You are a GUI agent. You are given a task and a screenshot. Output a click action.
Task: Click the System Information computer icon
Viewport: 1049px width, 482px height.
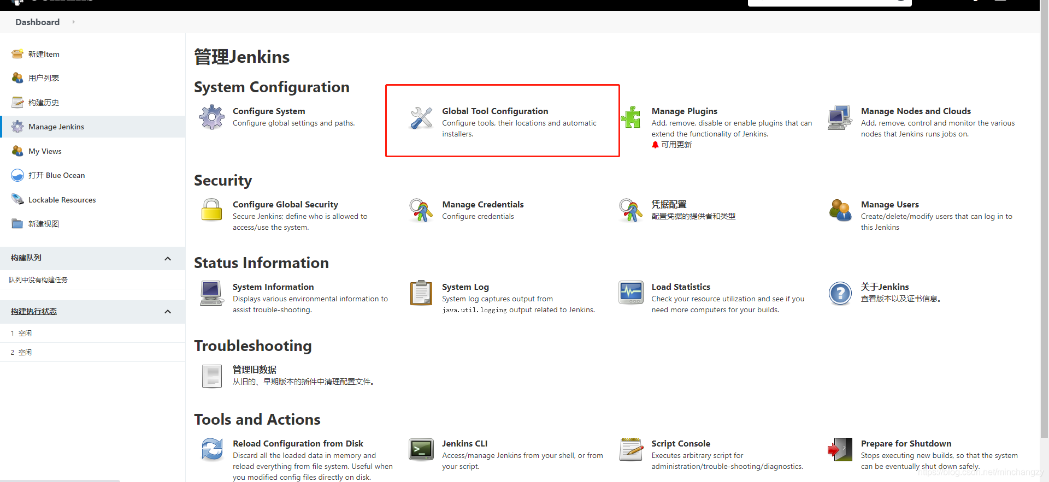[212, 293]
